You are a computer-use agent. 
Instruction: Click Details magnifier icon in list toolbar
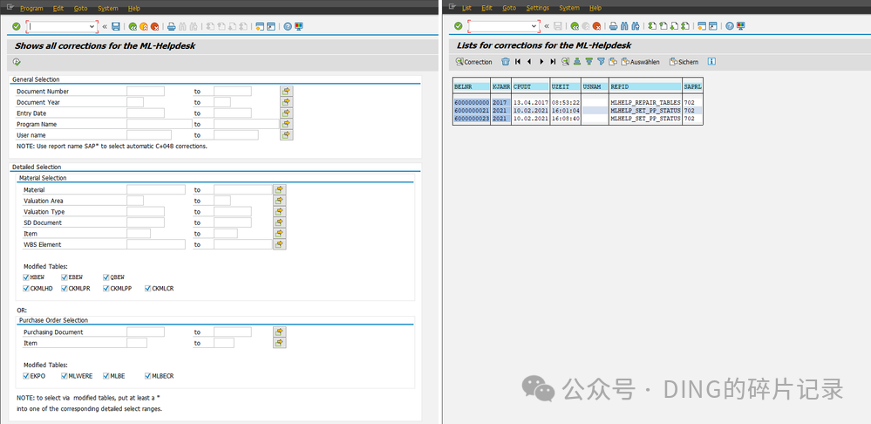pyautogui.click(x=566, y=62)
